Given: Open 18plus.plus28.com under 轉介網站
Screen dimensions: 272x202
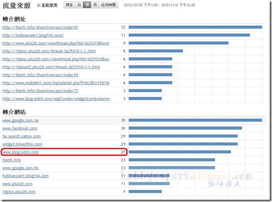Looking at the screenshot, I should [x=19, y=191].
